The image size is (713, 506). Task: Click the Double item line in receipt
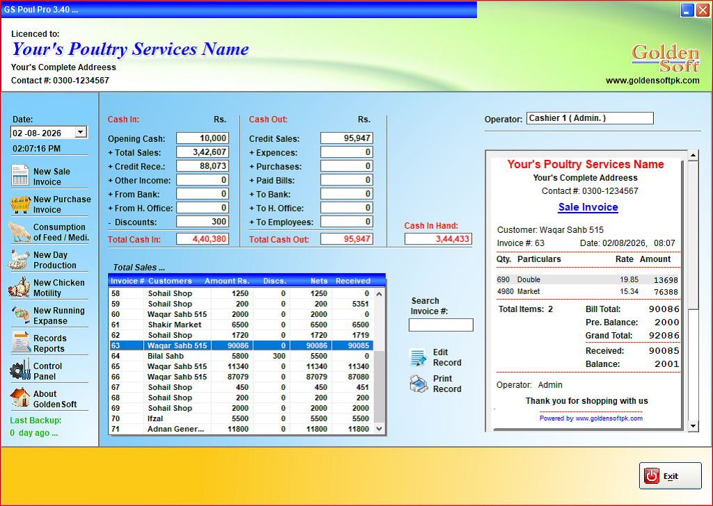coord(587,280)
